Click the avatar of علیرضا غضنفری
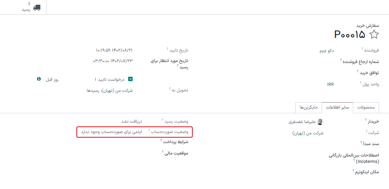The width and height of the screenshot is (389, 189). pos(321,122)
